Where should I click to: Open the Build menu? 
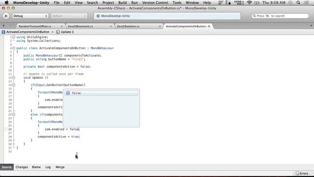tap(122, 2)
